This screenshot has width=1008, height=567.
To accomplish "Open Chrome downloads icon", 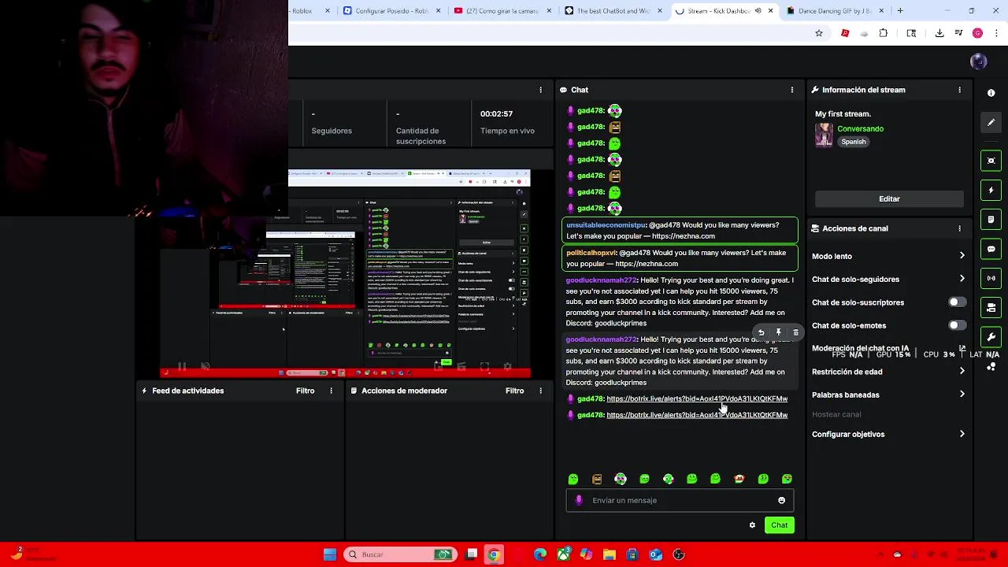I will click(x=939, y=33).
